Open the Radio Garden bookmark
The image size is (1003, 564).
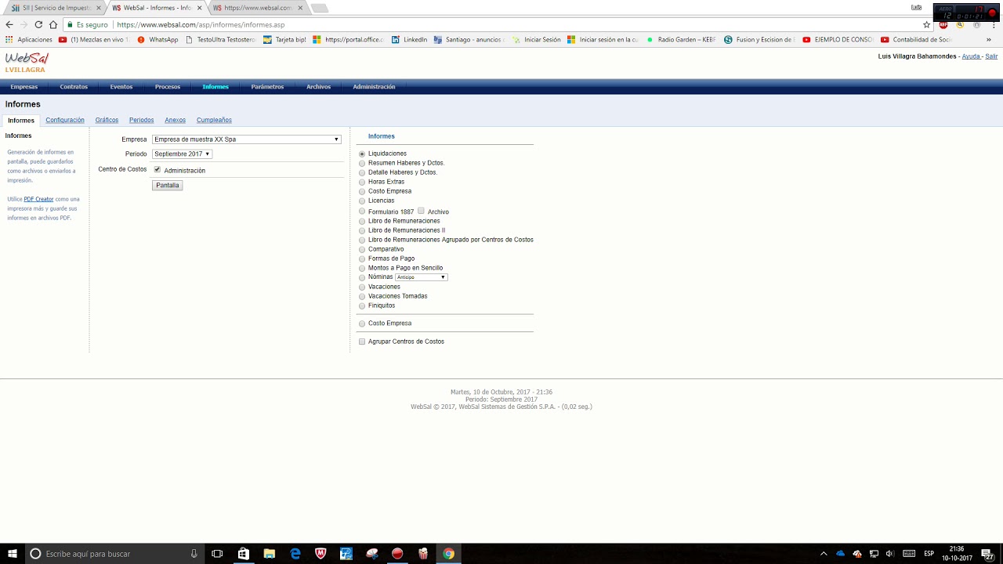coord(680,39)
